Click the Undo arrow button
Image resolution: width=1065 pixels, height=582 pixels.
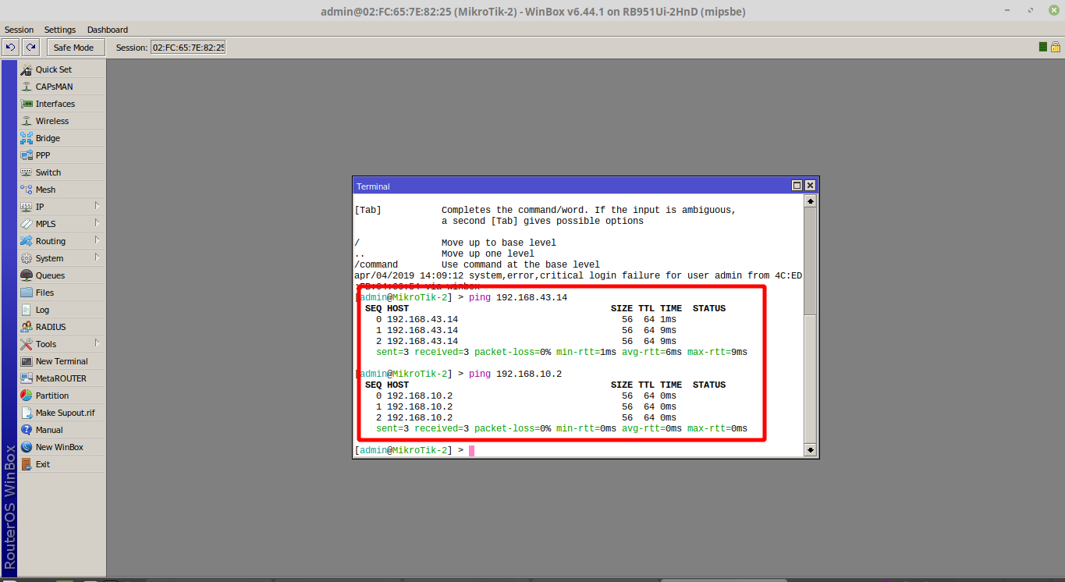tap(11, 48)
